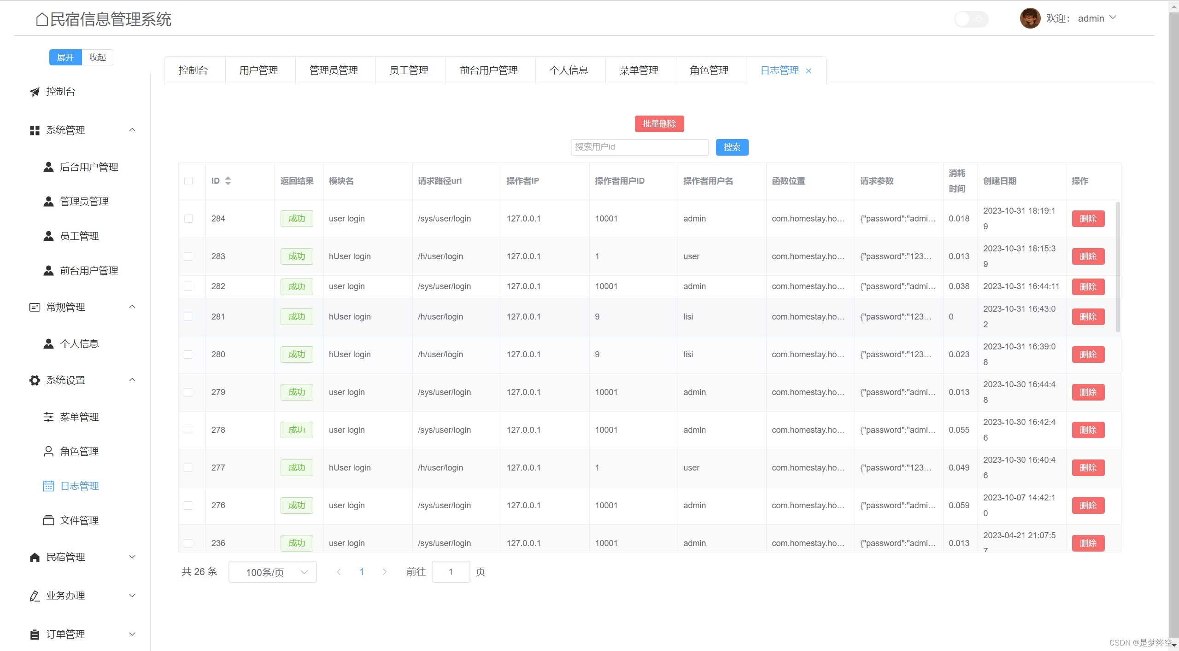The width and height of the screenshot is (1179, 651).
Task: Go to next page arrow in pagination
Action: 385,572
